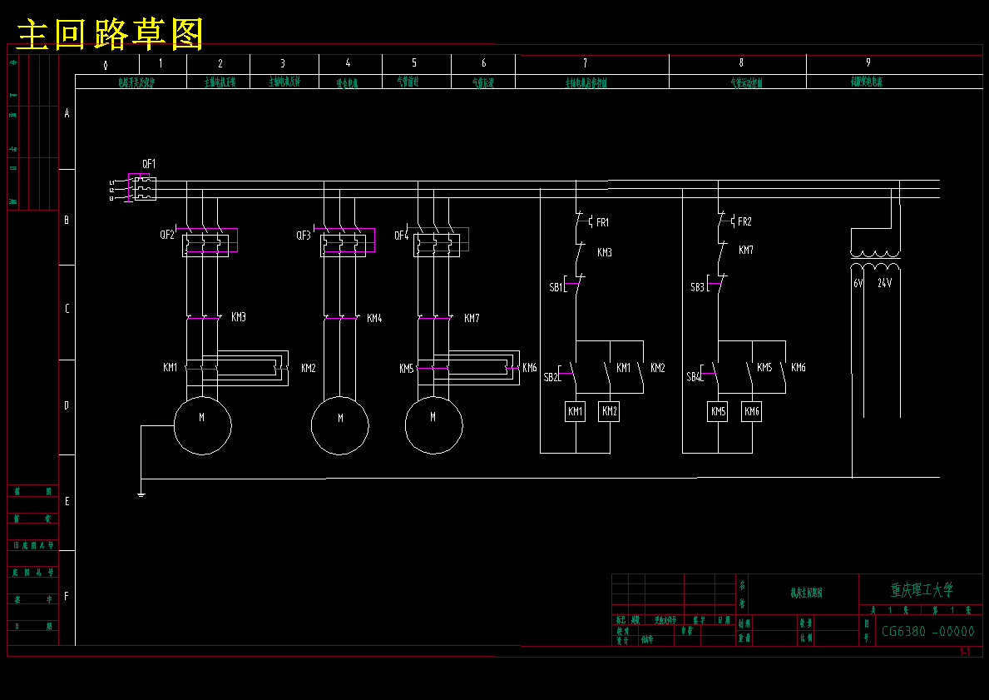This screenshot has width=989, height=700.
Task: Click column header number 7
Action: [586, 62]
